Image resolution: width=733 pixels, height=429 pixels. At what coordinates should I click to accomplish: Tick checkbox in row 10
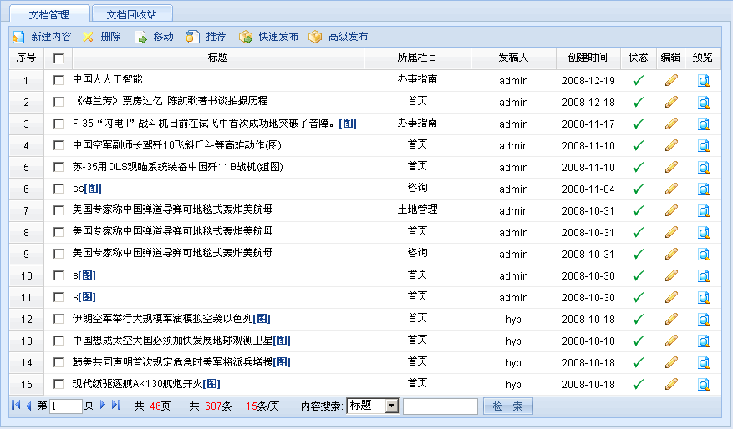coord(59,275)
